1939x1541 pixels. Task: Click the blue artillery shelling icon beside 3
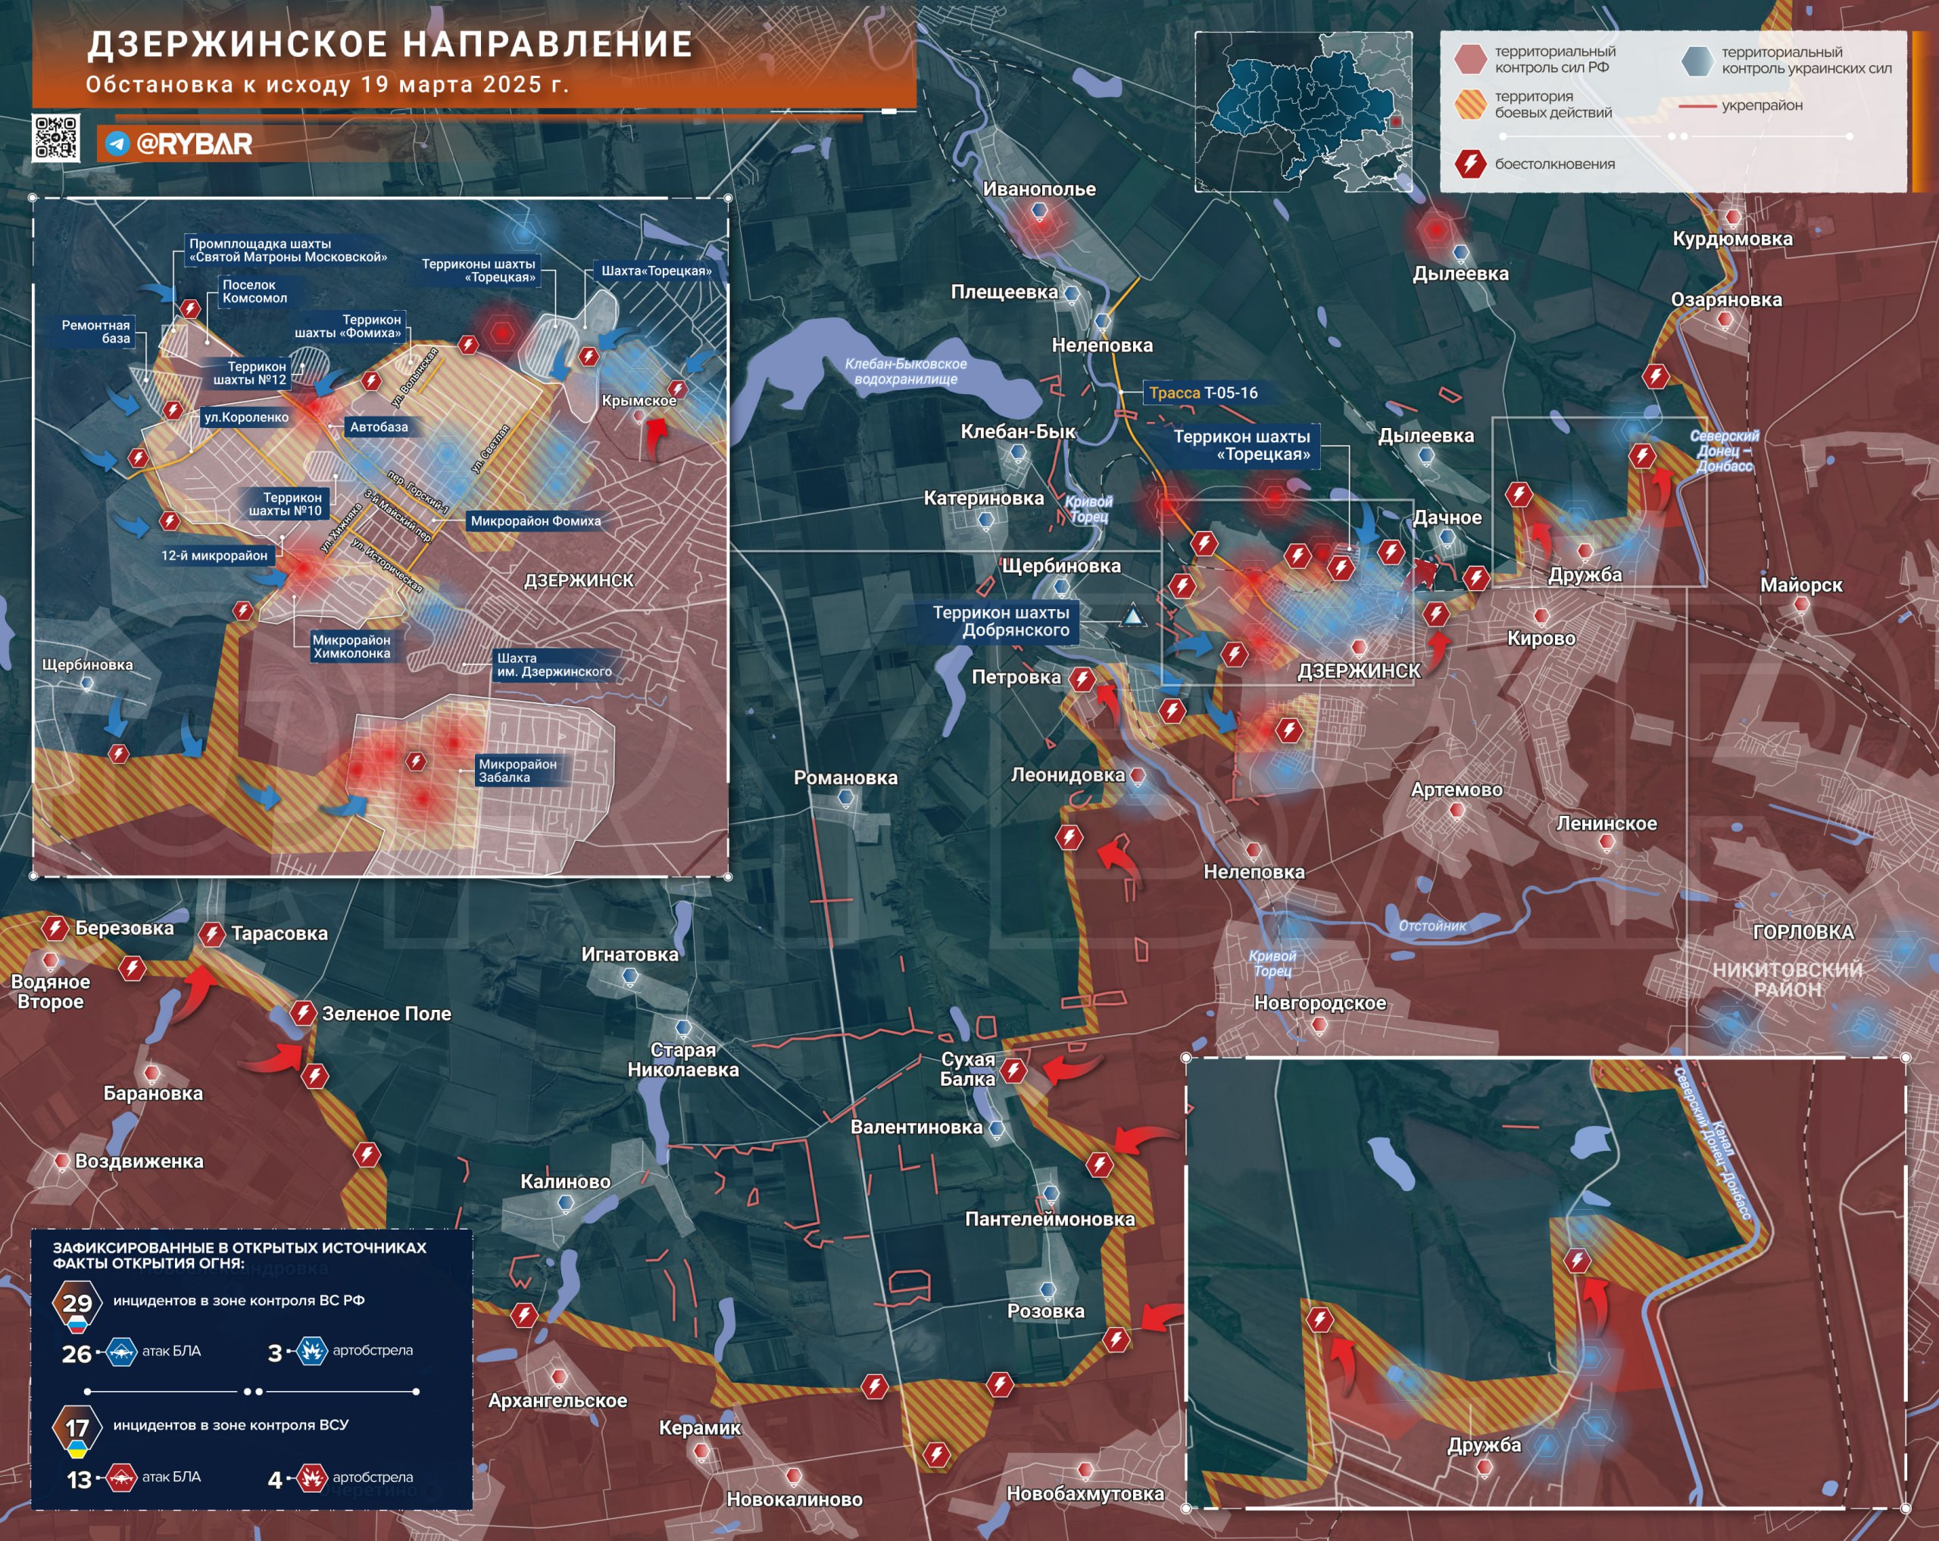click(311, 1351)
